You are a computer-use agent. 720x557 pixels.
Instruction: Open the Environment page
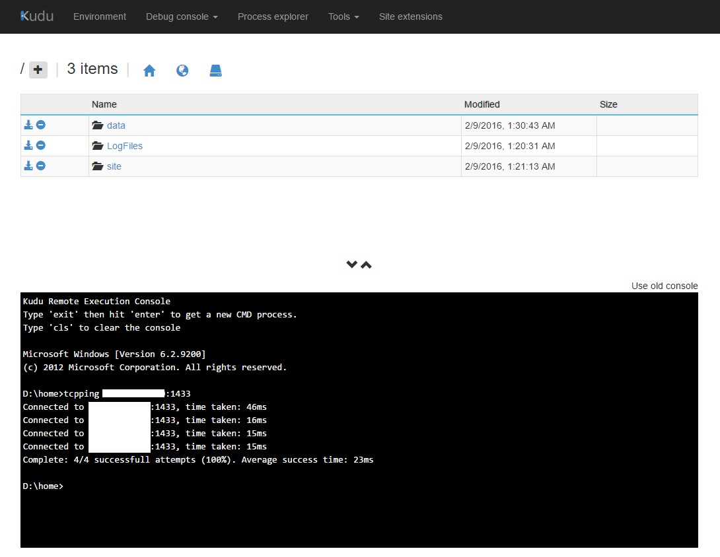click(100, 16)
